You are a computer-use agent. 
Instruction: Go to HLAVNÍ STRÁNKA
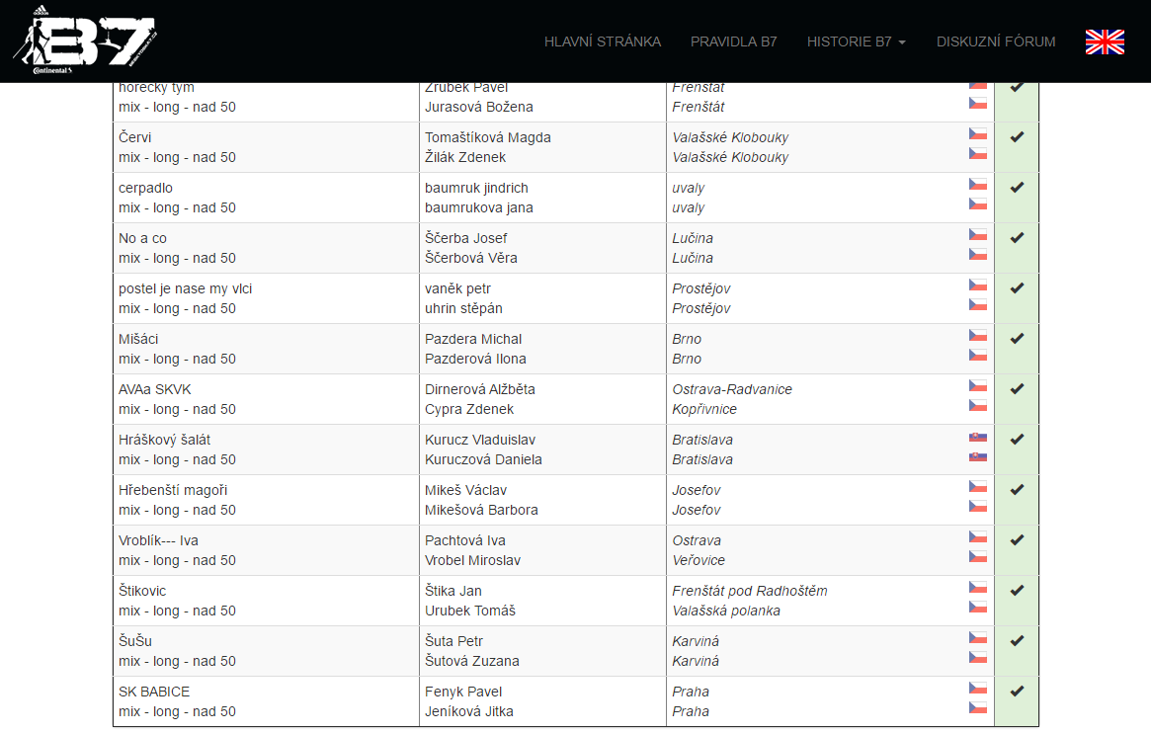[x=603, y=41]
